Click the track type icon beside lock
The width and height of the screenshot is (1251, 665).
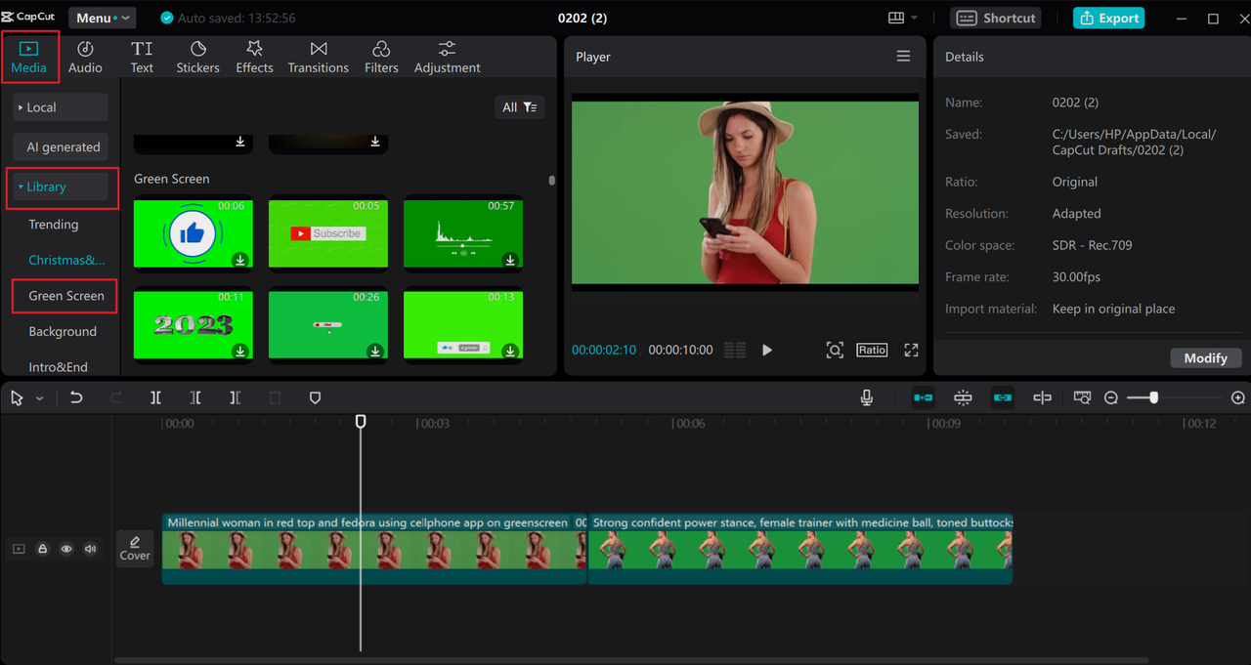click(19, 549)
